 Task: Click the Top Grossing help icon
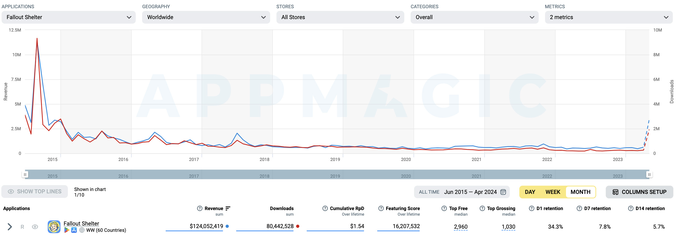482,208
